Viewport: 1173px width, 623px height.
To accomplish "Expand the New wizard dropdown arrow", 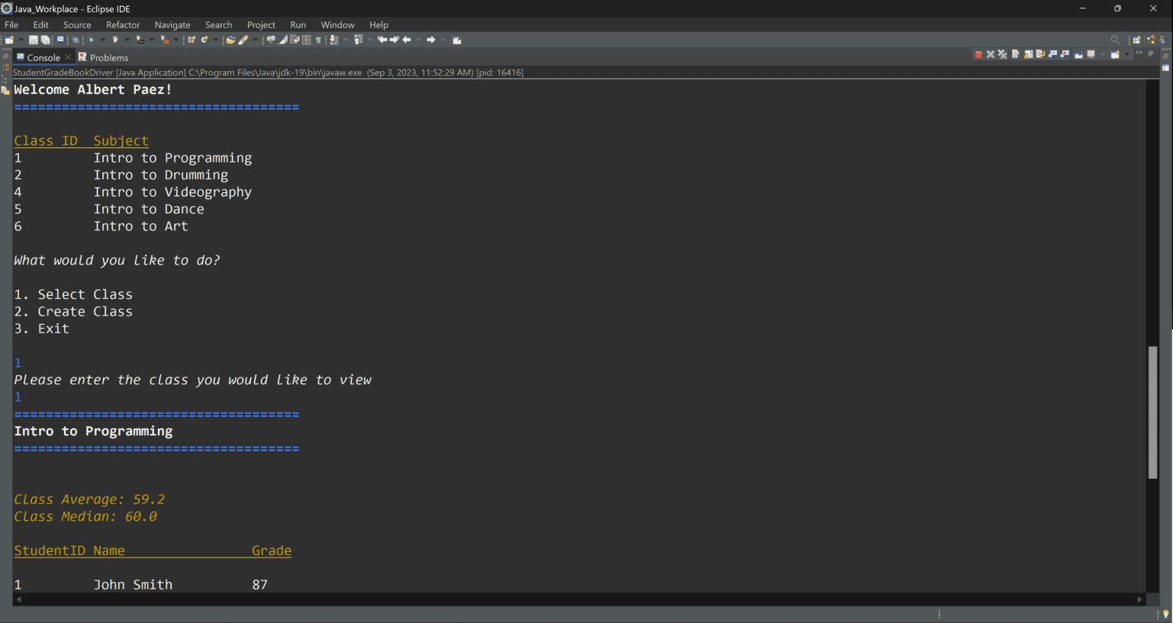I will [21, 40].
